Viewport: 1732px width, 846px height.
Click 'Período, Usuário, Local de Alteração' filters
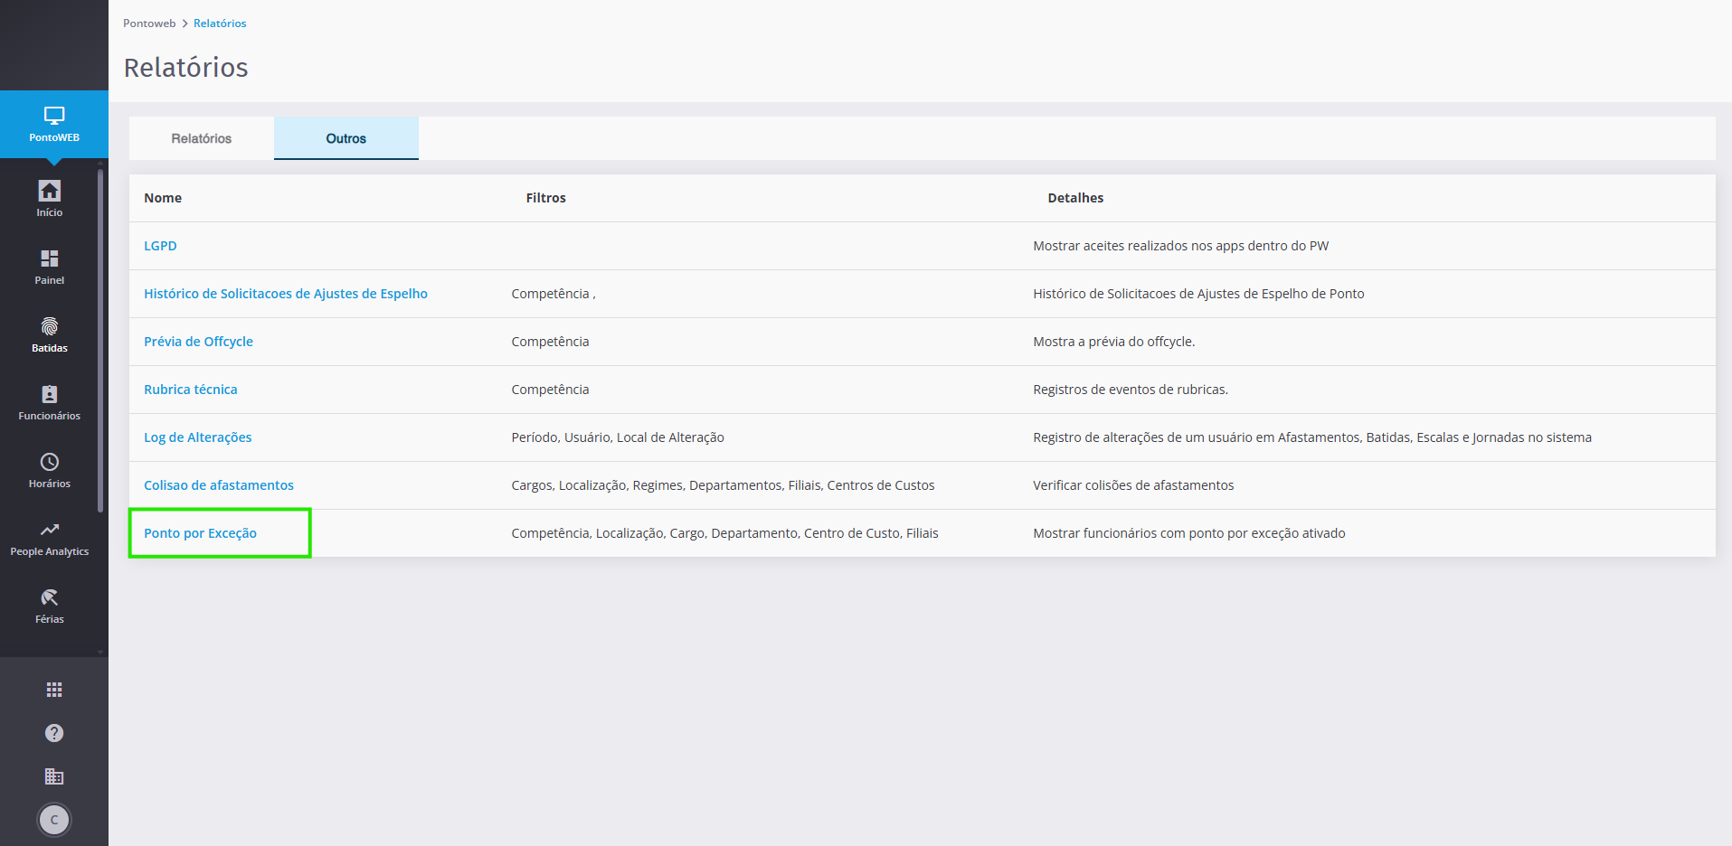coord(618,437)
